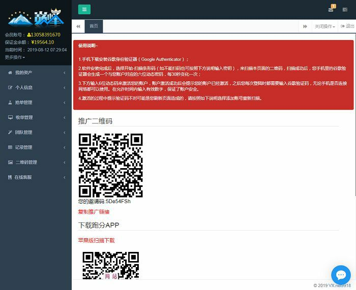Open 我的资产 in the sidebar
This screenshot has height=290, width=356.
tap(23, 73)
